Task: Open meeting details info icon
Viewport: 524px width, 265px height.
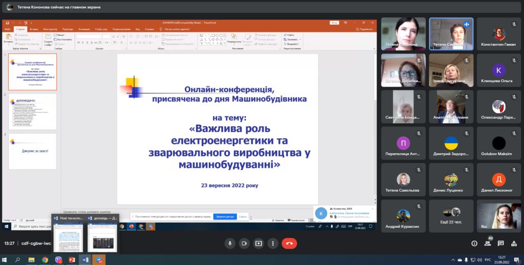Action: pos(474,244)
